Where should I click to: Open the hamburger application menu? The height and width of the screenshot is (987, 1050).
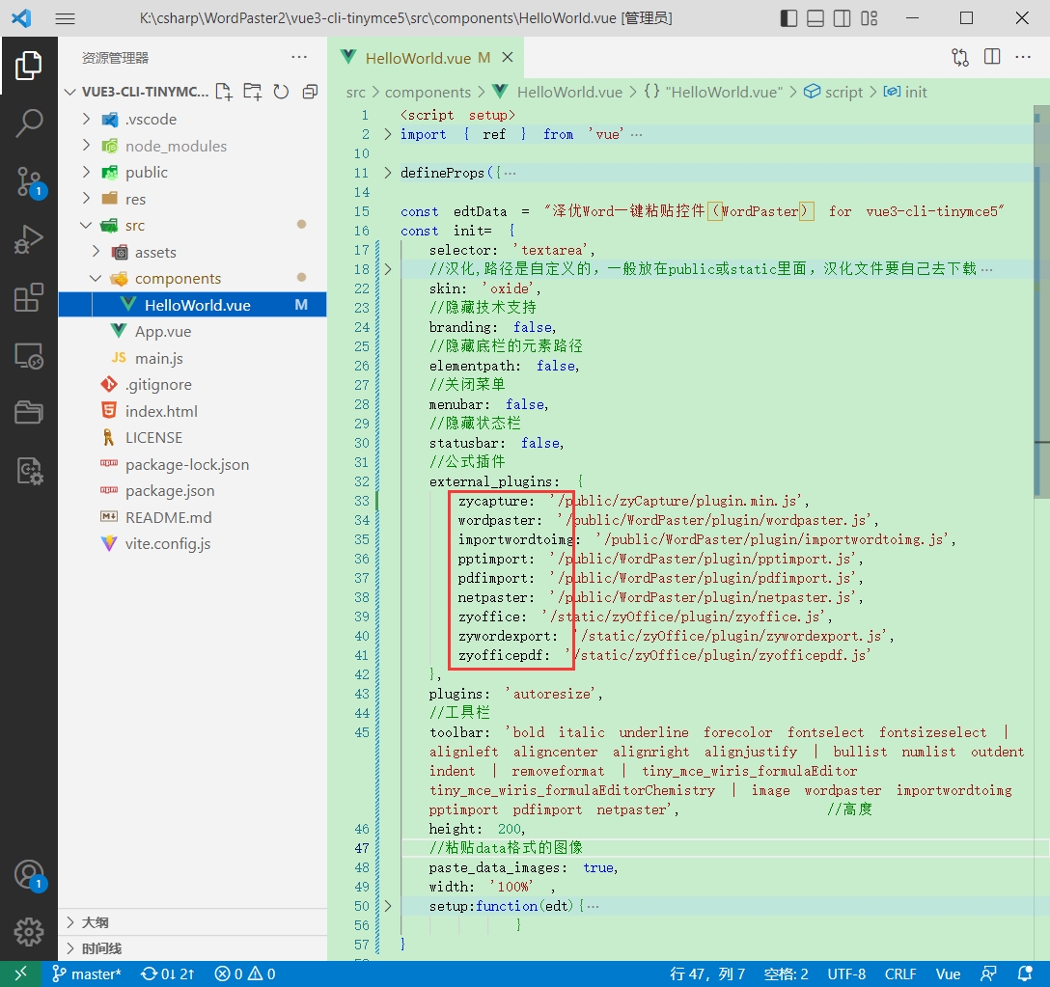point(65,18)
